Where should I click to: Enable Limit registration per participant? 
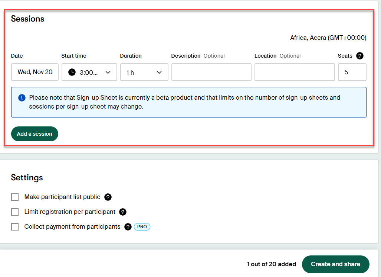tap(15, 212)
